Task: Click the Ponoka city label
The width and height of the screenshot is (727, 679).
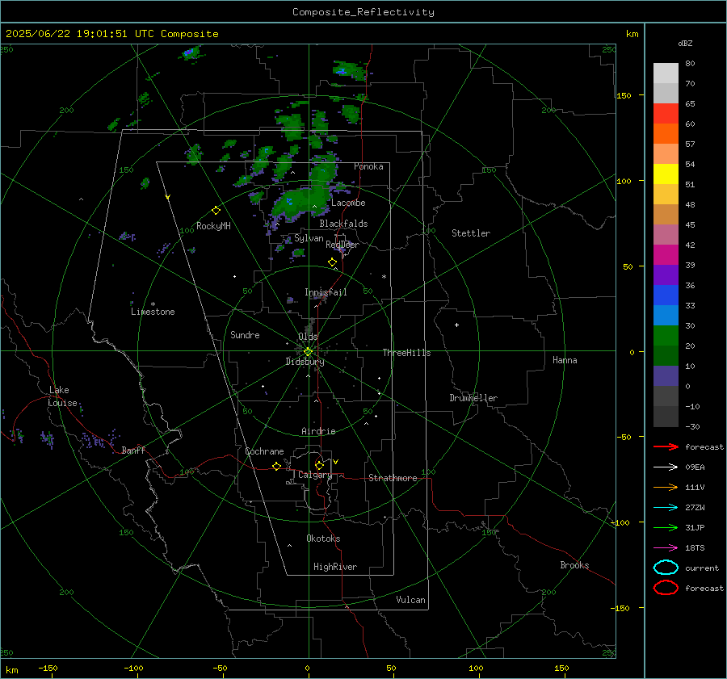Action: 368,166
